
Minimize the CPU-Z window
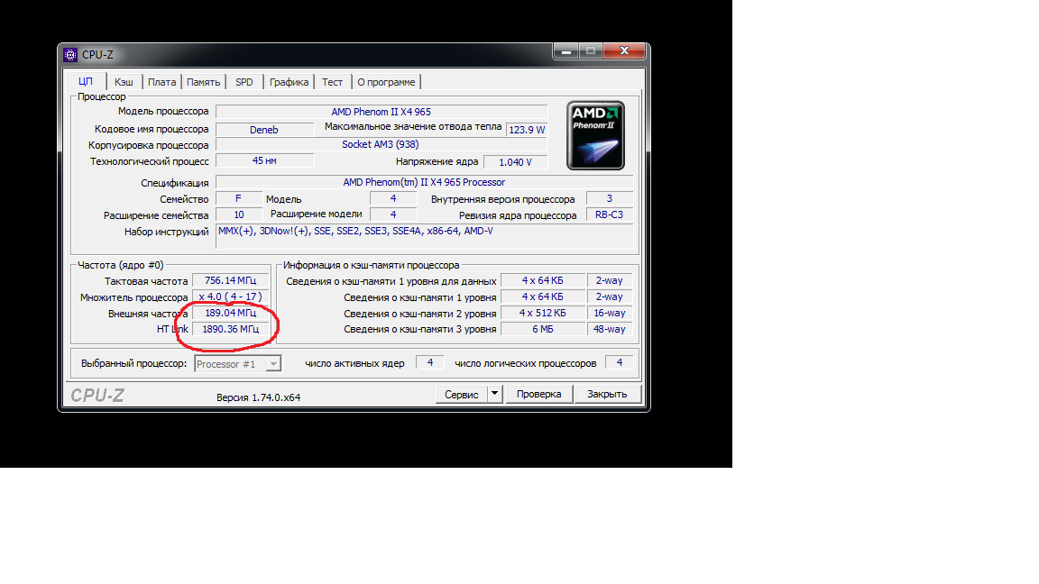(566, 51)
